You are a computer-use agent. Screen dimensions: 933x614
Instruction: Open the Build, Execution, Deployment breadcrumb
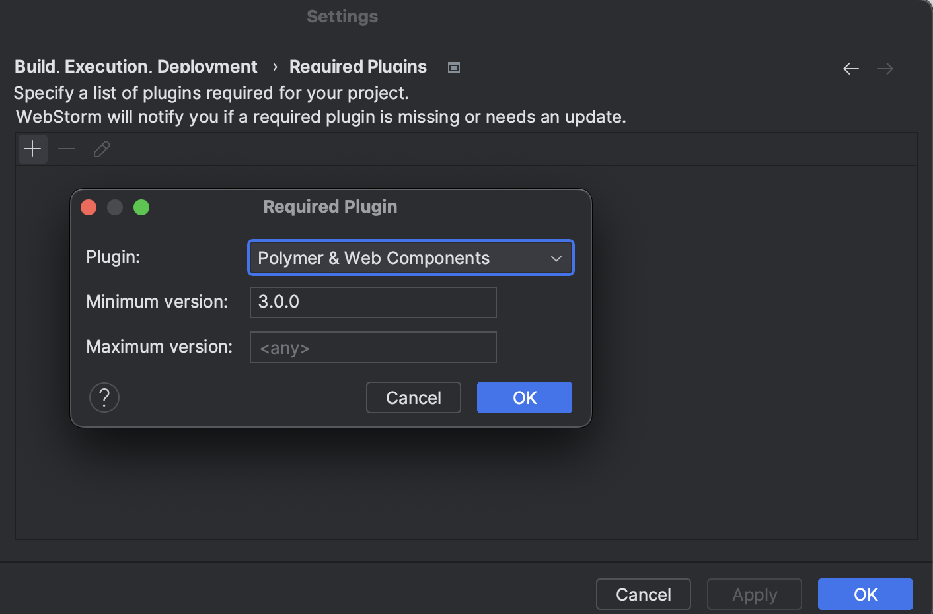tap(135, 66)
